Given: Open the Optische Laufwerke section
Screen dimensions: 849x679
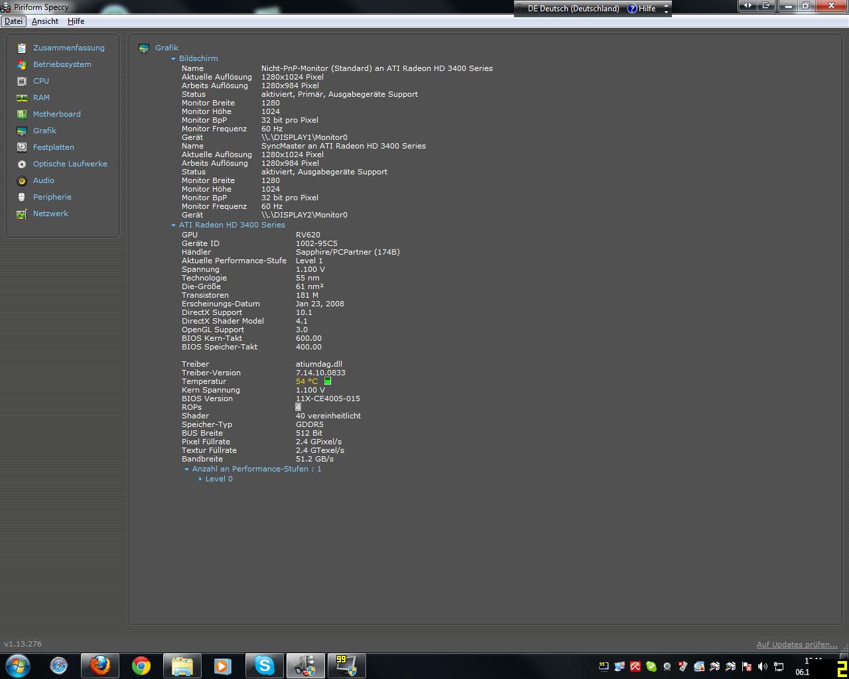Looking at the screenshot, I should 70,164.
